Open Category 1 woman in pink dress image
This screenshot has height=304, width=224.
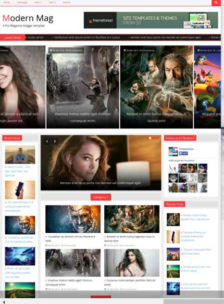(132, 263)
